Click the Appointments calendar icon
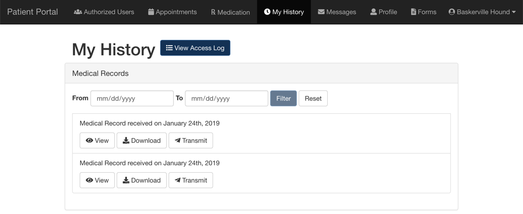The width and height of the screenshot is (523, 214). 151,12
